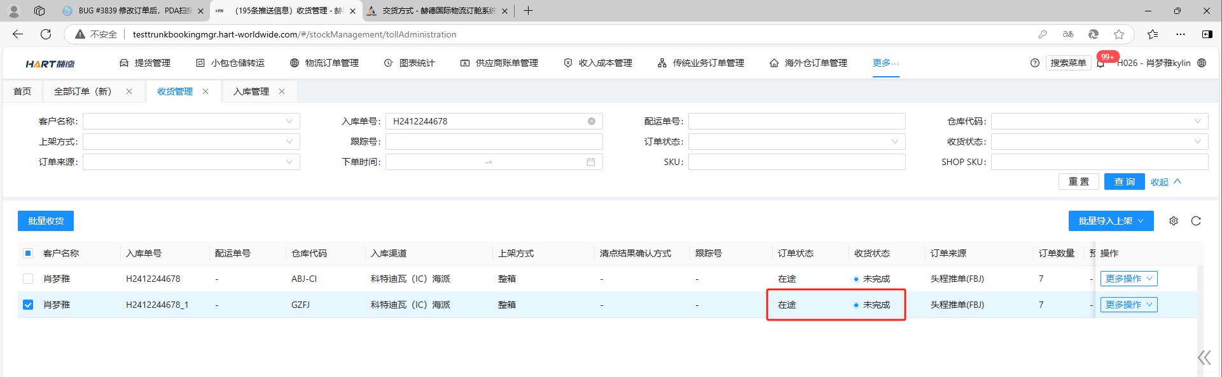Open the 批量导入上架 dropdown button
This screenshot has width=1222, height=377.
coord(1111,221)
